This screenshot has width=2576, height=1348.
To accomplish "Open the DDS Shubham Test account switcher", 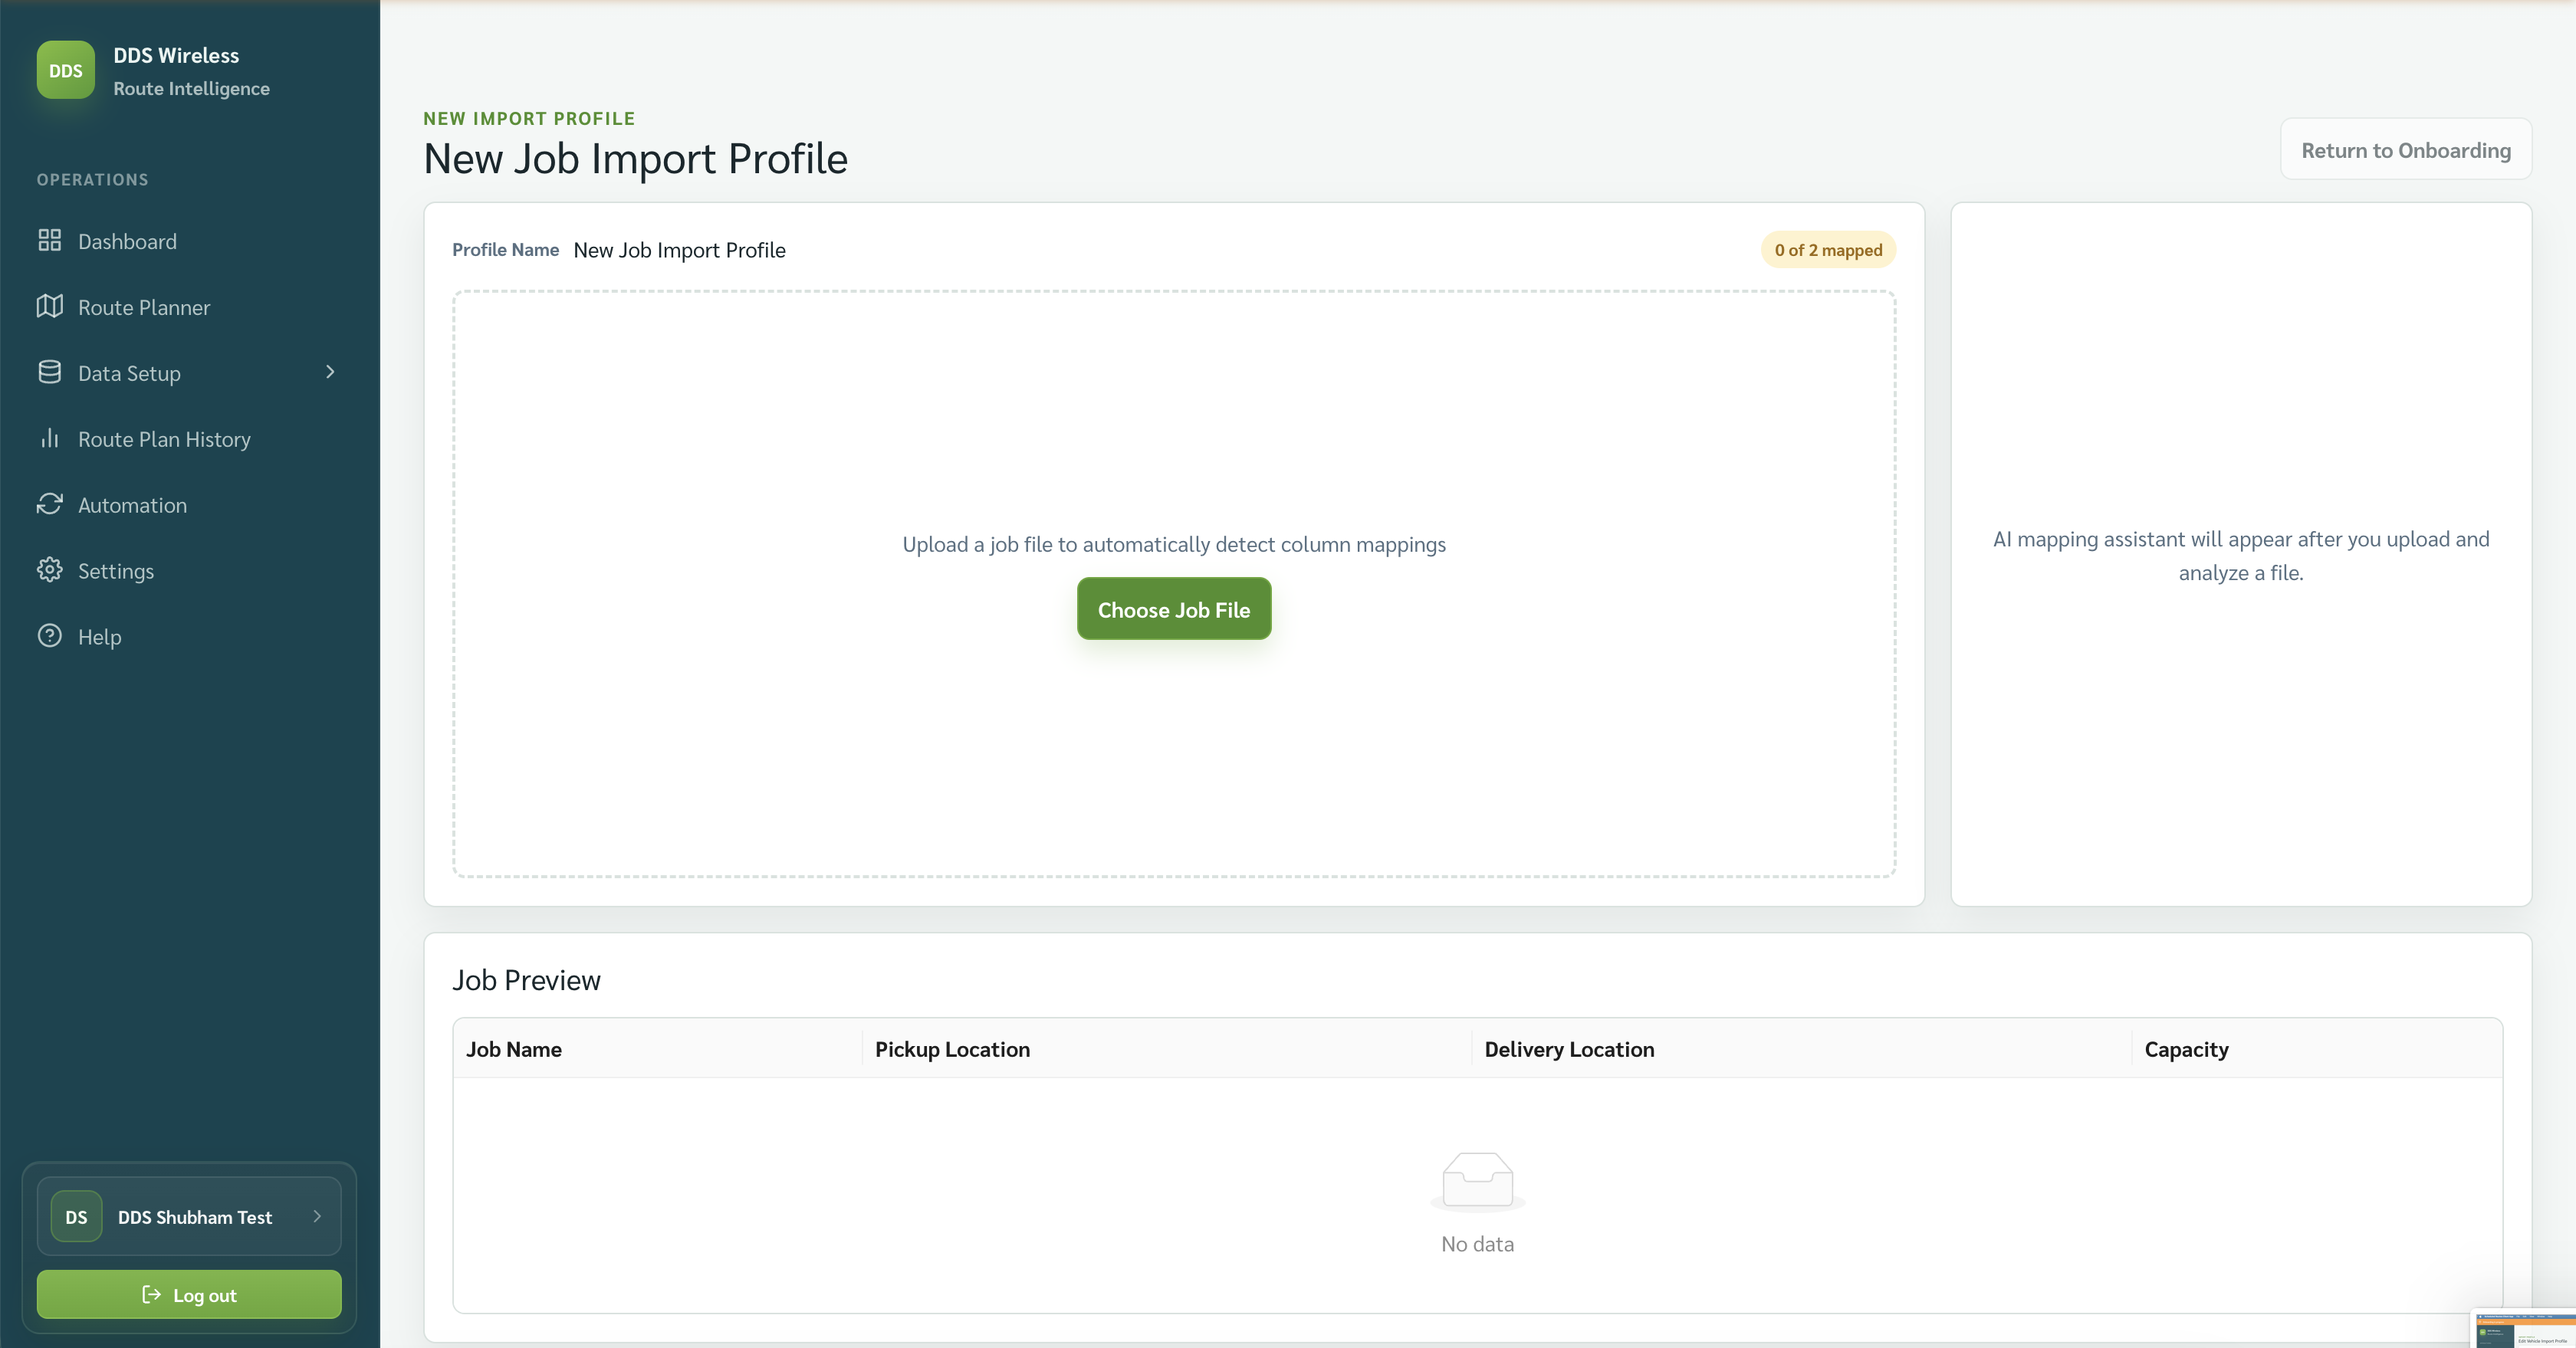I will click(189, 1216).
